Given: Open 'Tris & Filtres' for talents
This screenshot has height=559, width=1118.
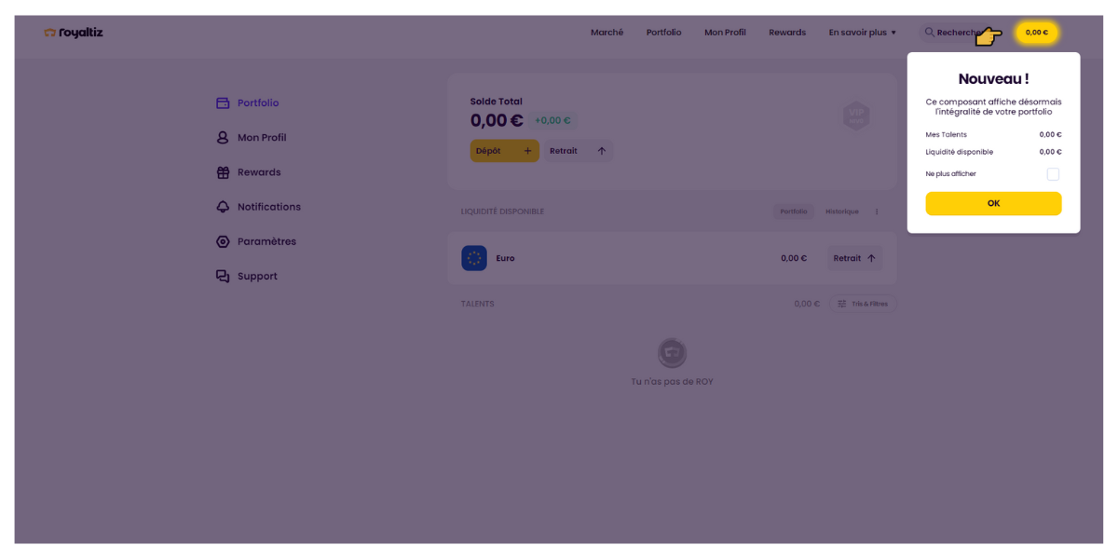Looking at the screenshot, I should [863, 304].
